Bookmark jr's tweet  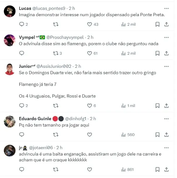click(157, 169)
